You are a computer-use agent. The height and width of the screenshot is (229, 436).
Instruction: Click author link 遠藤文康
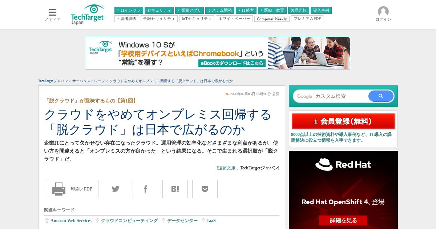tap(227, 168)
